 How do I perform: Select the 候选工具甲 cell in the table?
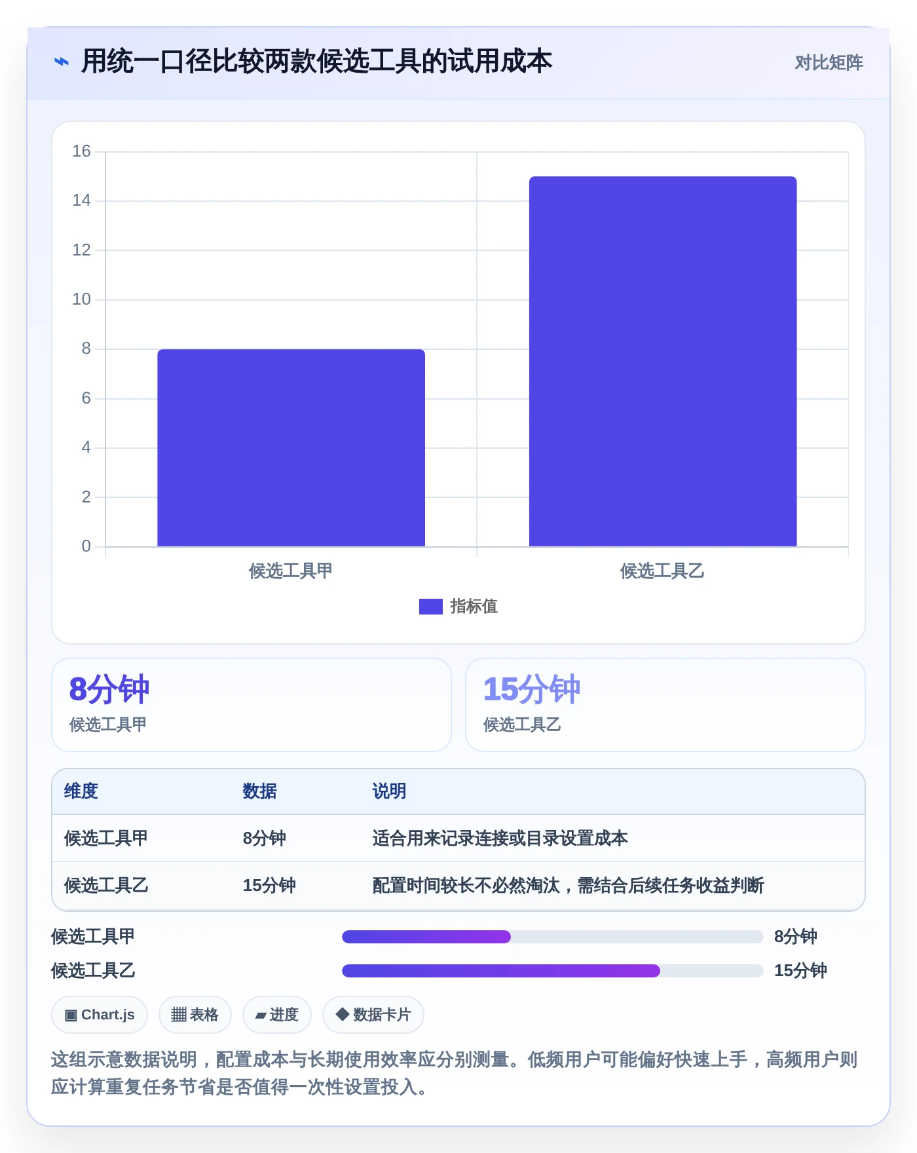(x=106, y=838)
